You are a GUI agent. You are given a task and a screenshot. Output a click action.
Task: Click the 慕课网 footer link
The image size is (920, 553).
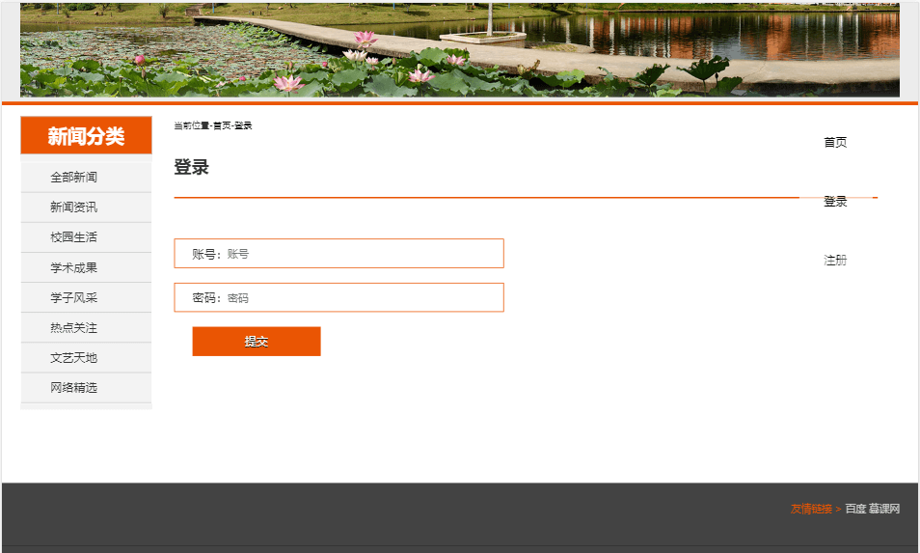(x=884, y=509)
